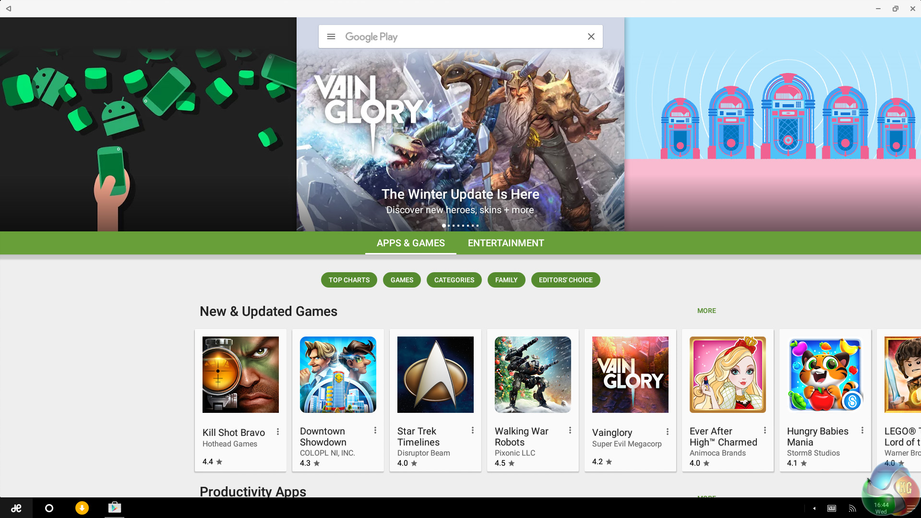This screenshot has height=518, width=921.
Task: Select first banner carousel page dot
Action: (x=444, y=226)
